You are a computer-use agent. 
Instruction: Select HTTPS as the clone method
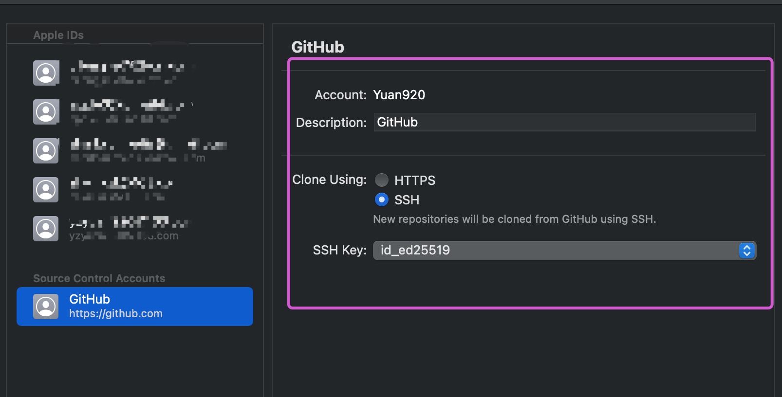click(x=382, y=180)
